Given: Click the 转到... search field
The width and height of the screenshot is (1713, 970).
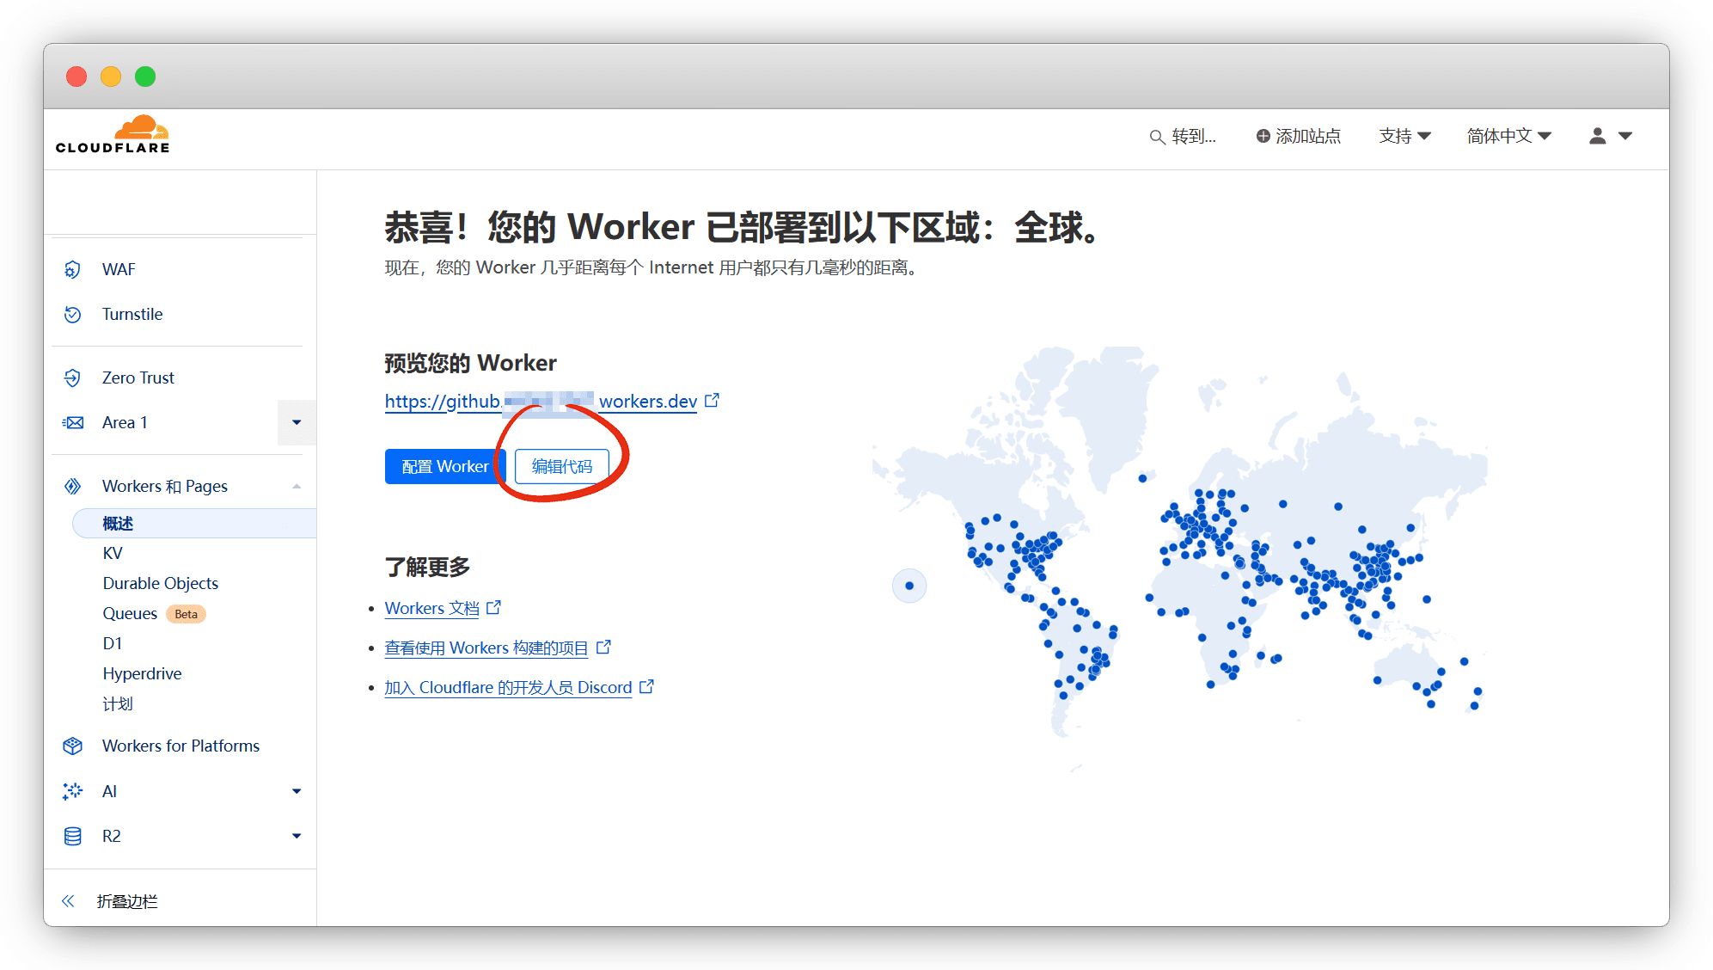Looking at the screenshot, I should click(1183, 136).
